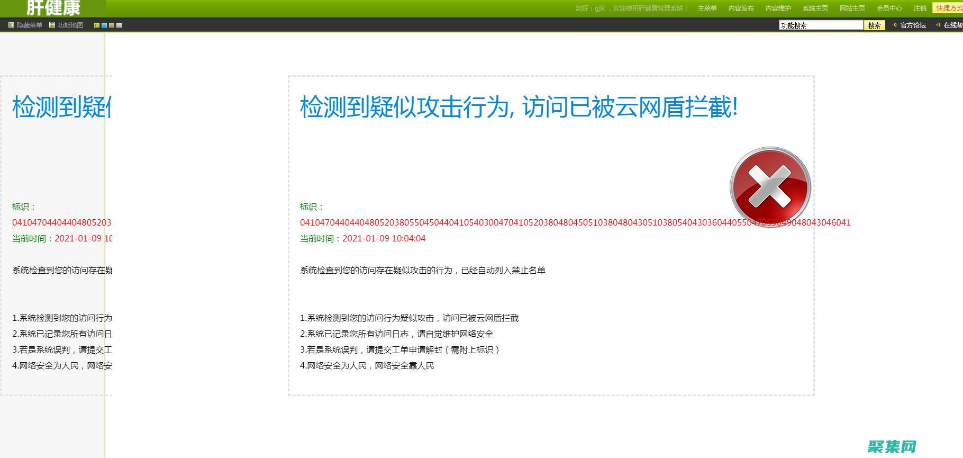Click the line 1.系统检测到您的访问行为疑似攻击
This screenshot has height=458, width=963.
click(409, 318)
